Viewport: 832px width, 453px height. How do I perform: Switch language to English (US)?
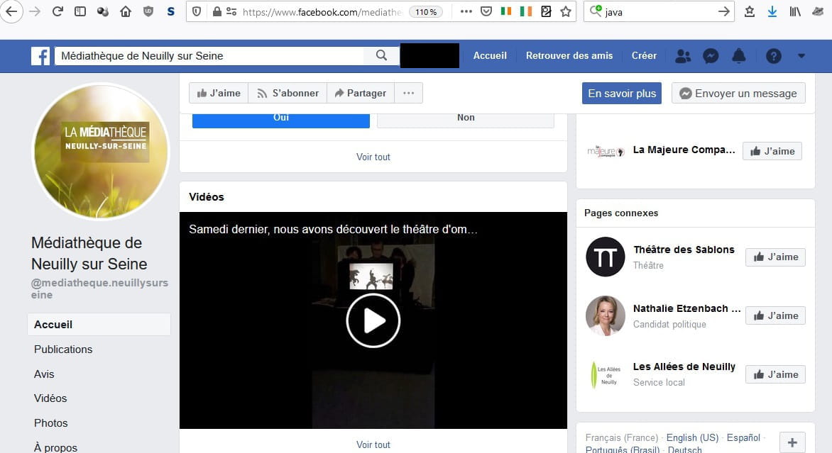pos(692,437)
